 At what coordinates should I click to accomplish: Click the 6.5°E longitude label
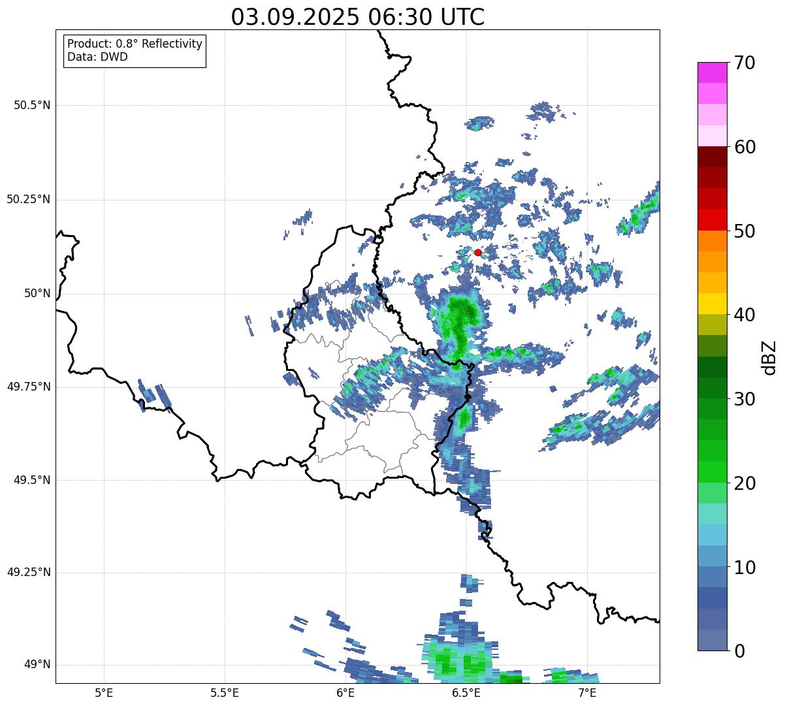(x=466, y=692)
